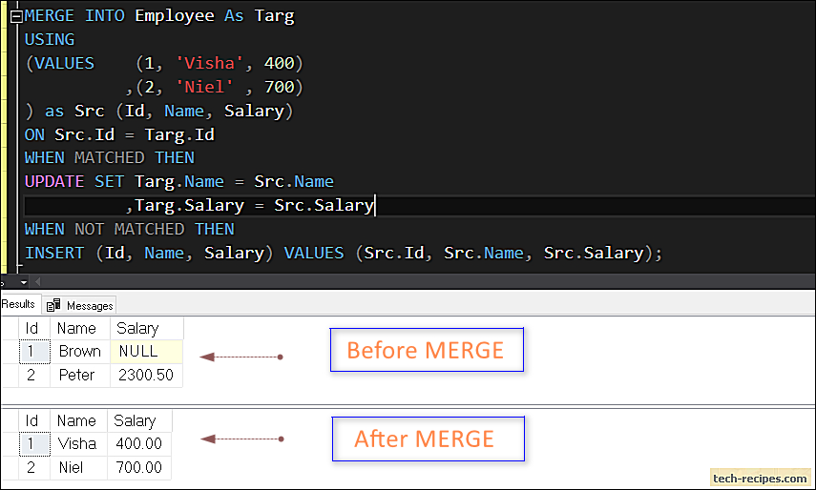Click the 700.00 salary cell
The image size is (816, 490).
click(139, 468)
